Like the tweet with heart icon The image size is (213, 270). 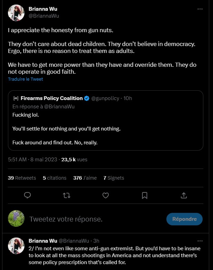pyautogui.click(x=106, y=196)
